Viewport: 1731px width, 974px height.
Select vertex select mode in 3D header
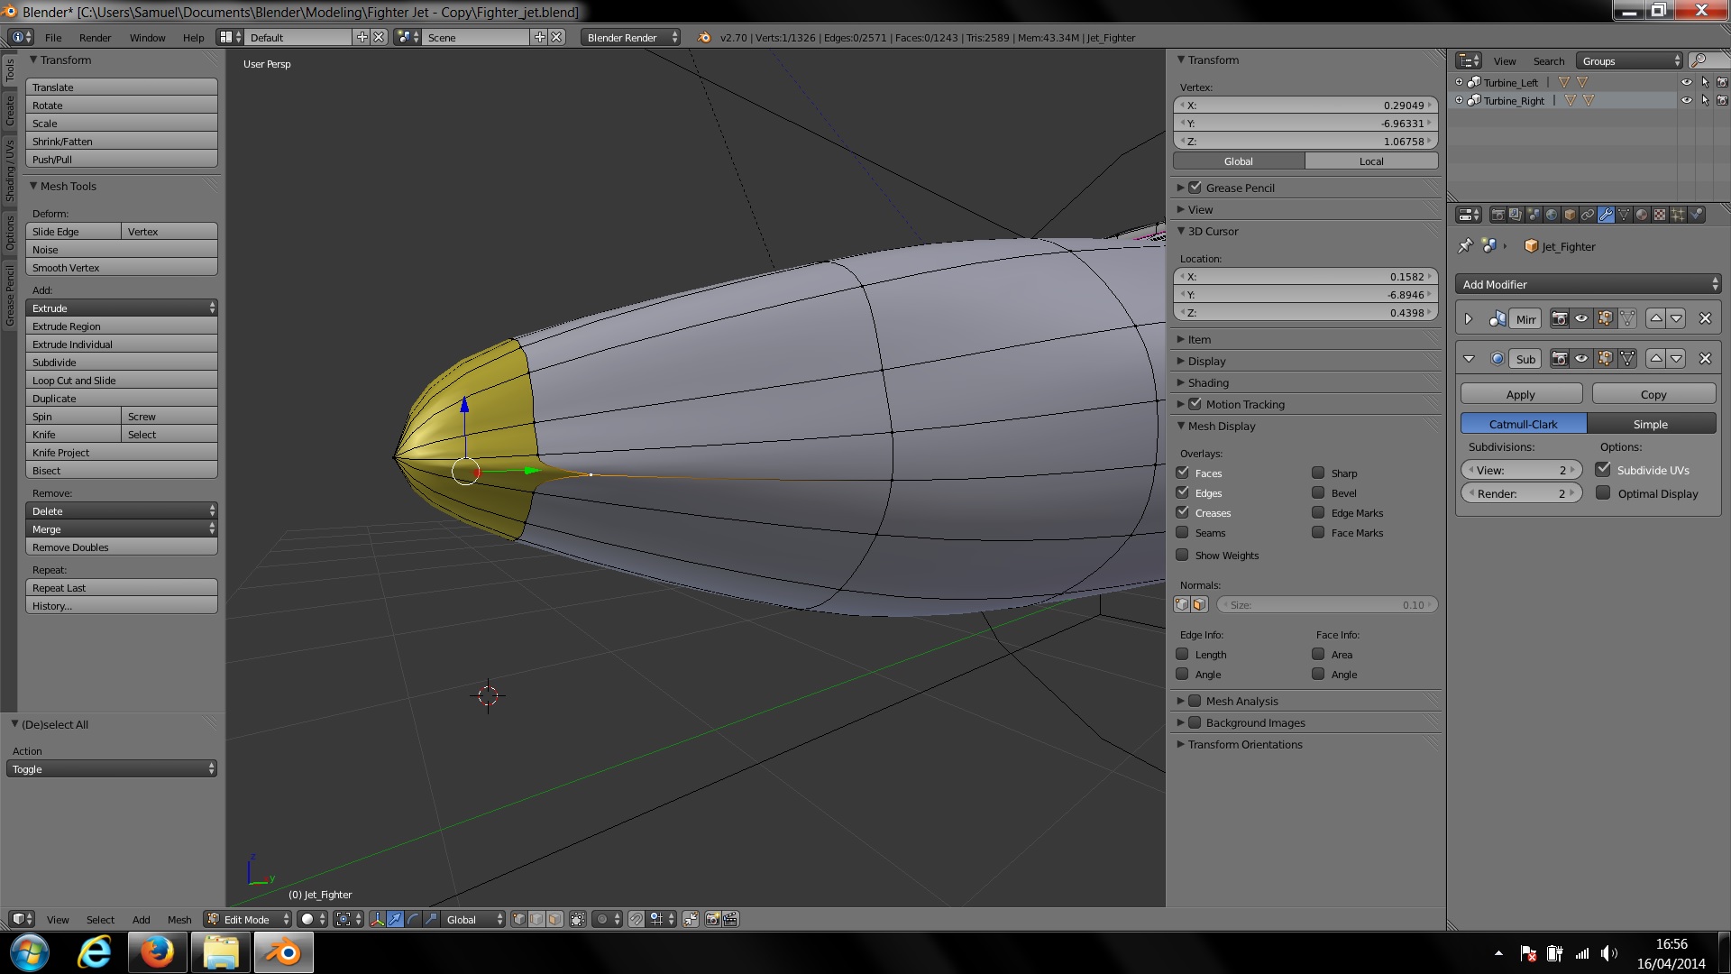tap(519, 919)
